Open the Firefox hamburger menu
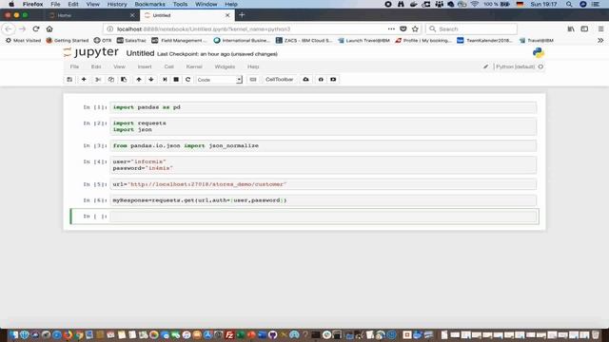This screenshot has height=342, width=609. [600, 29]
